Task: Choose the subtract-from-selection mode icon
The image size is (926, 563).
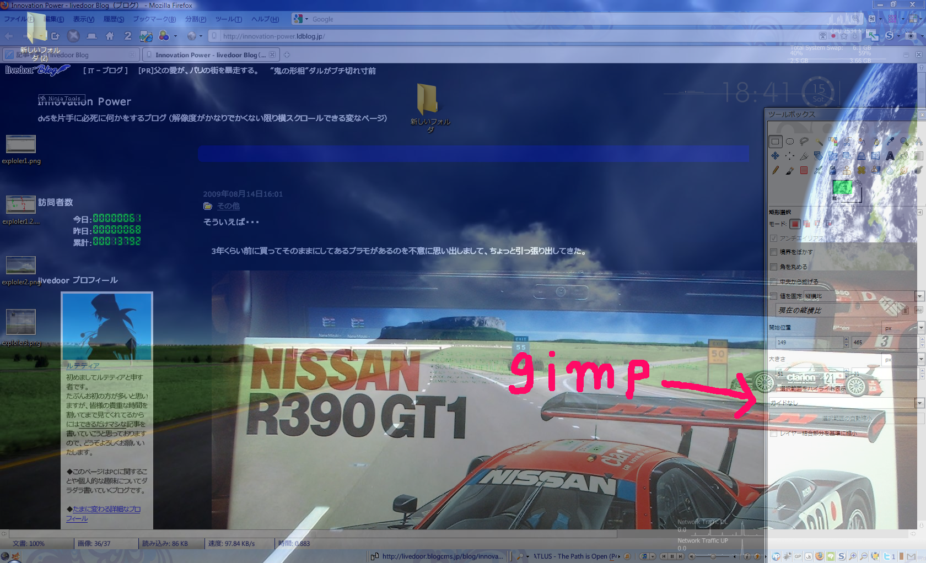Action: click(817, 224)
